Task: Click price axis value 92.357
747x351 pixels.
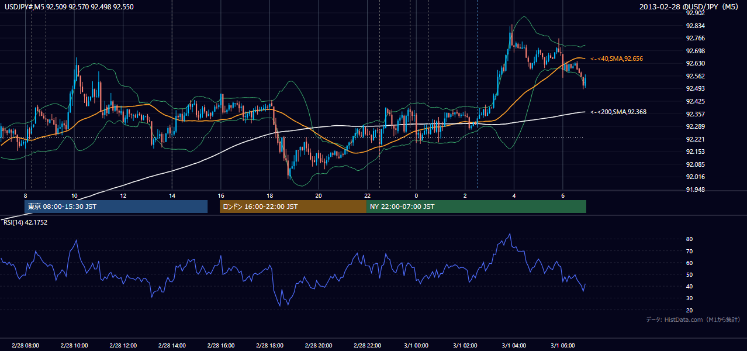Action: pos(696,114)
